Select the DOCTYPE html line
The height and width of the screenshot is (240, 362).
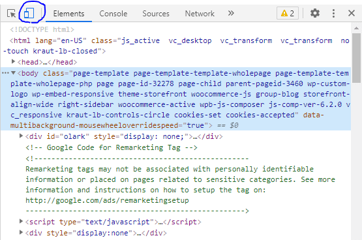point(42,29)
